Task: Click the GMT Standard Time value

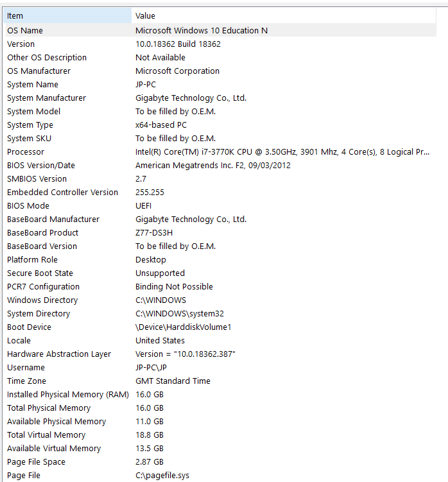Action: tap(173, 381)
